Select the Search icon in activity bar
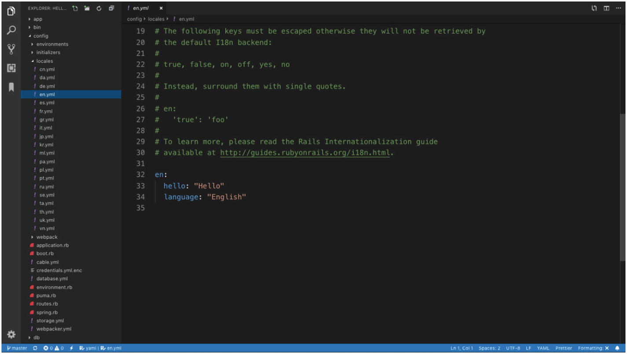Image resolution: width=627 pixels, height=354 pixels. click(11, 30)
